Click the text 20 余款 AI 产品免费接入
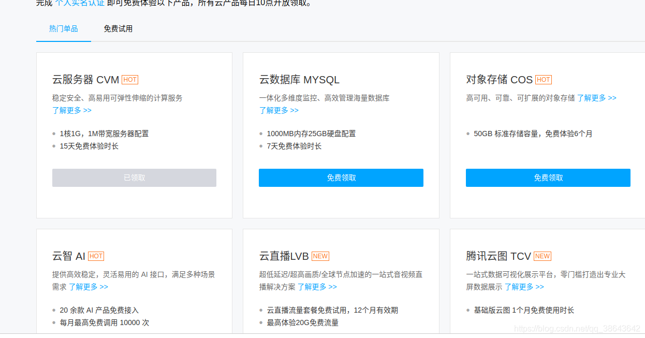 99,310
